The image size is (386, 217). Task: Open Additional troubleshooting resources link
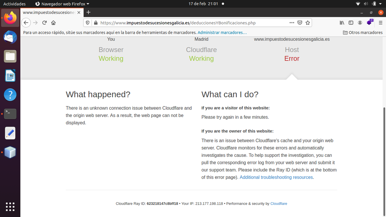click(276, 177)
